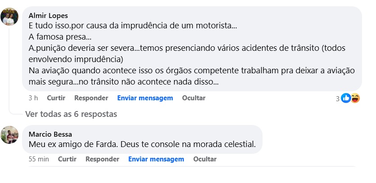Click Marcio Bessa comment text bubble
The image size is (376, 183).
pyautogui.click(x=142, y=145)
